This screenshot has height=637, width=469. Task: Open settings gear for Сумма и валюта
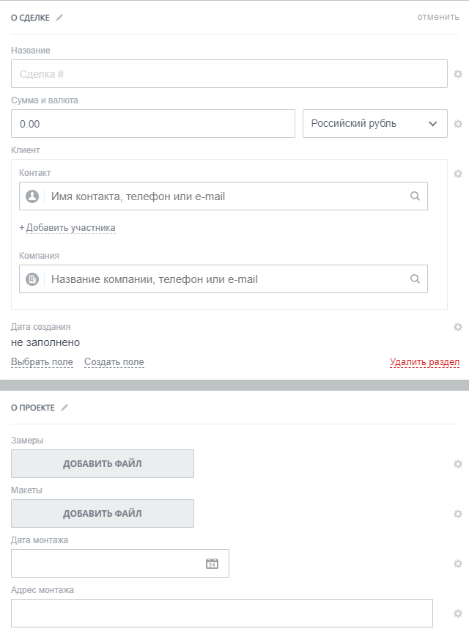click(458, 124)
